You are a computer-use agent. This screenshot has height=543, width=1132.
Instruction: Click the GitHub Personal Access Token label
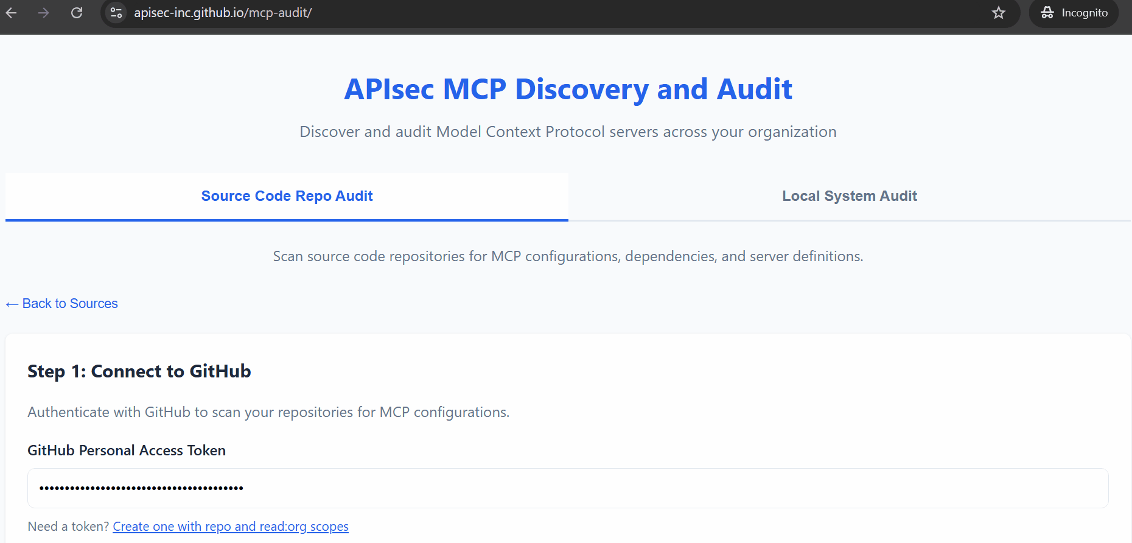(127, 450)
